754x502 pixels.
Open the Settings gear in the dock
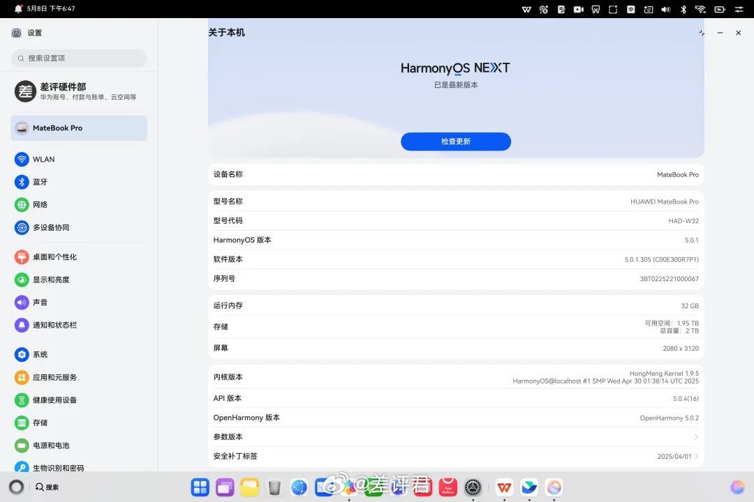click(473, 487)
